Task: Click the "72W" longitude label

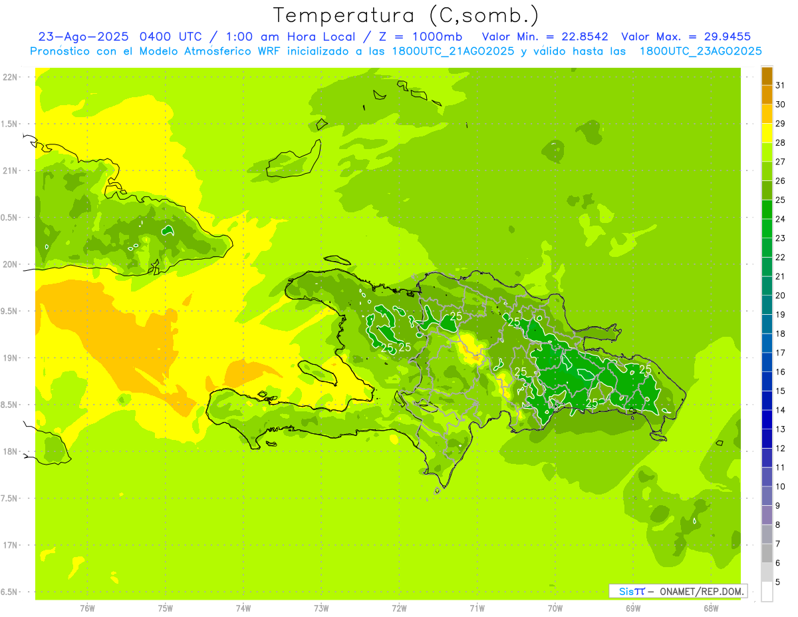Action: pos(399,608)
